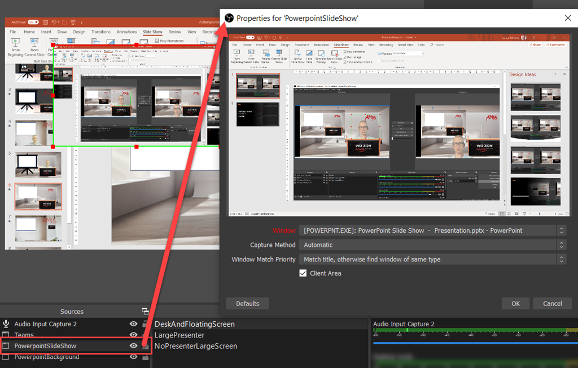
Task: Hide the PowerpointSlideShow source with eye icon
Action: point(134,346)
